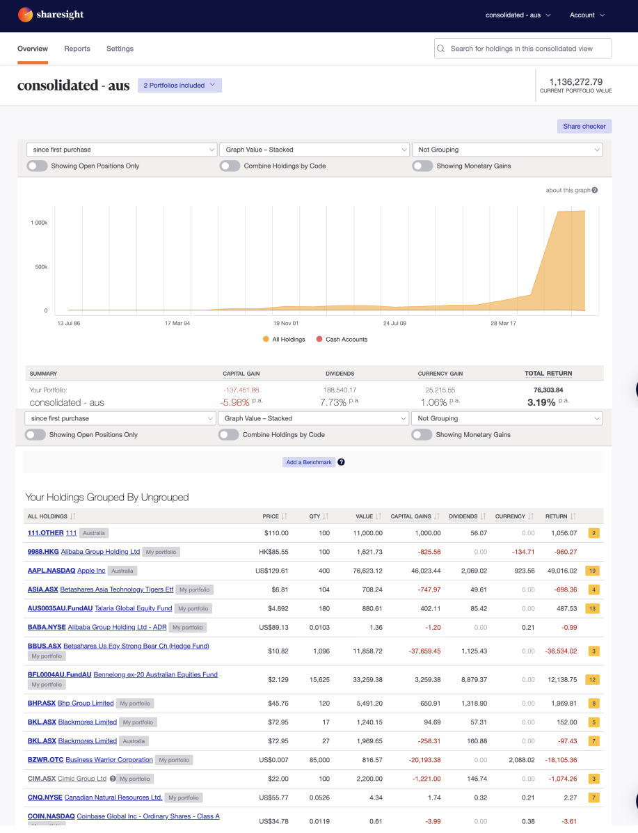Expand the 2 Portfolios included dropdown
This screenshot has width=638, height=833.
pyautogui.click(x=180, y=85)
